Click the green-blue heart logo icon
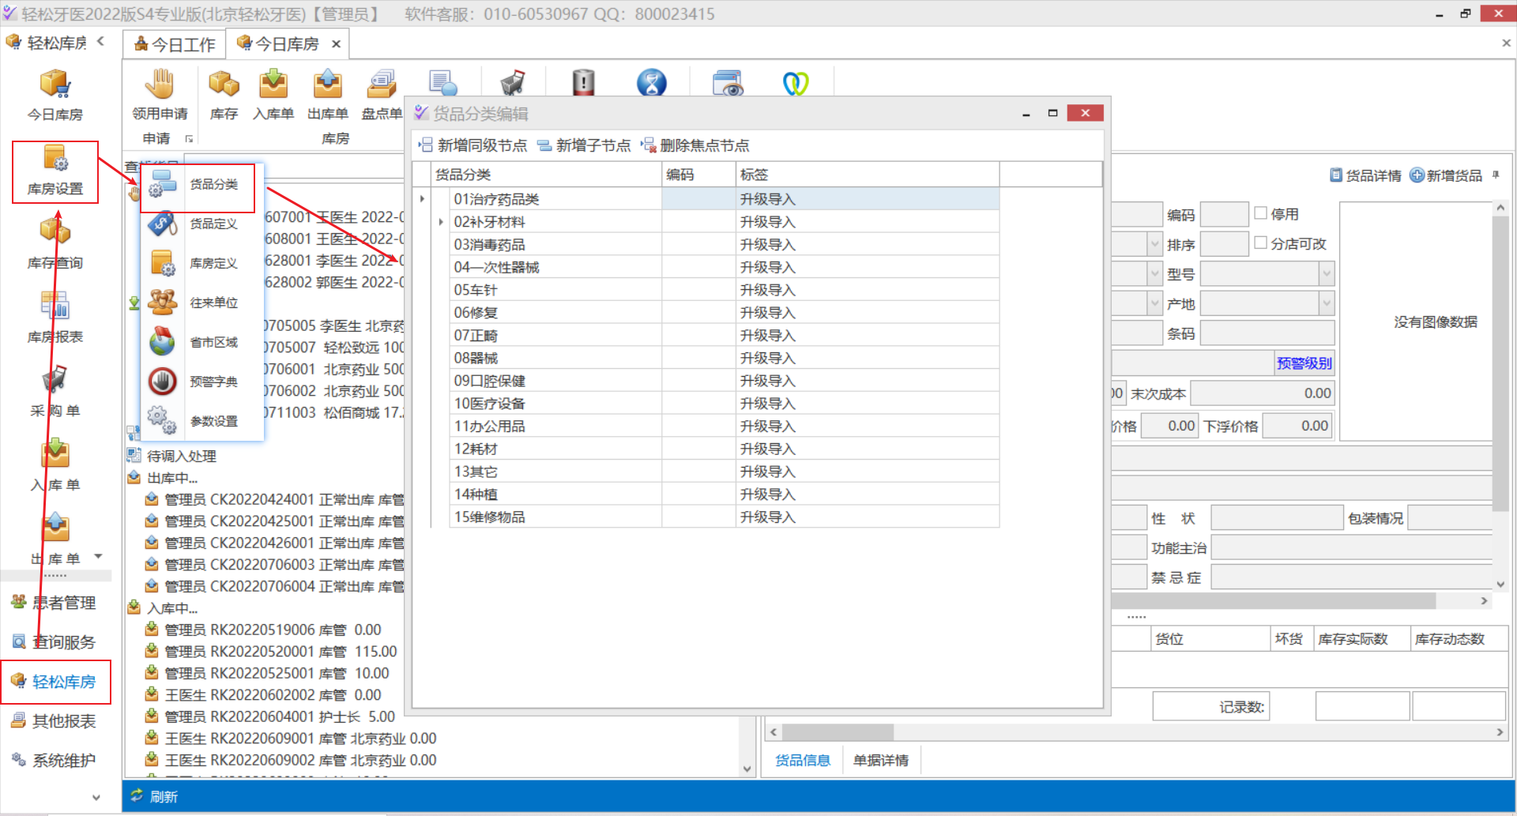Viewport: 1517px width, 816px height. point(796,82)
